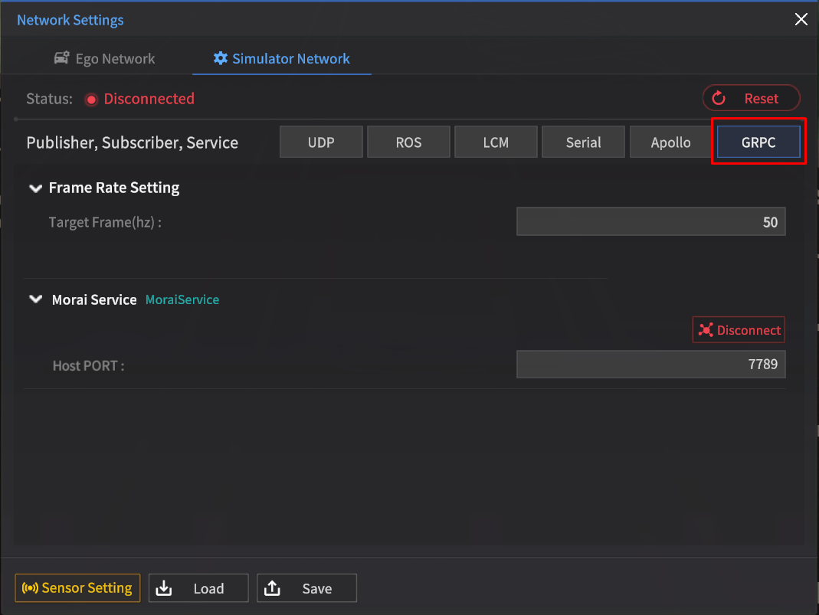Select the ROS protocol button

(408, 142)
